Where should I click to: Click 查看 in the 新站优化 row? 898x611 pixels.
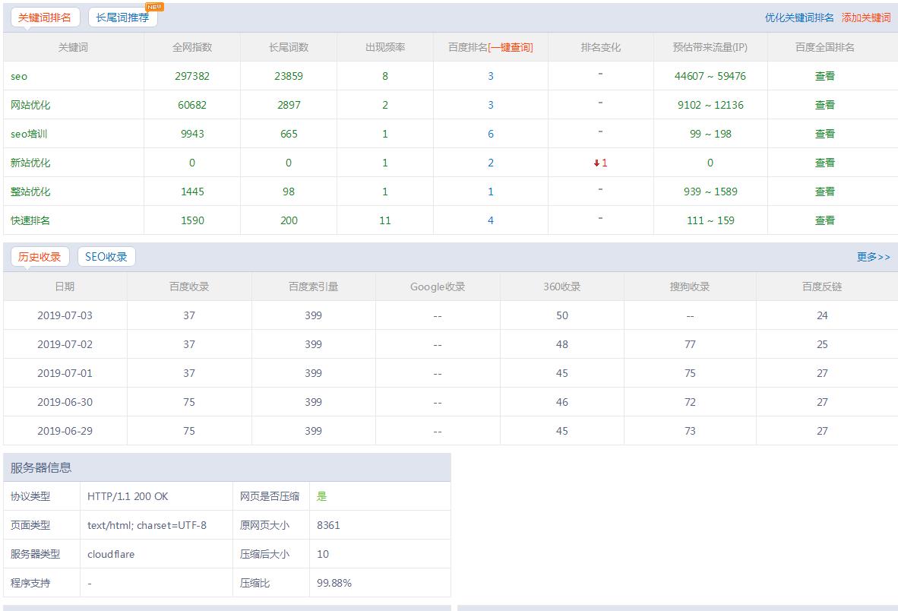825,163
